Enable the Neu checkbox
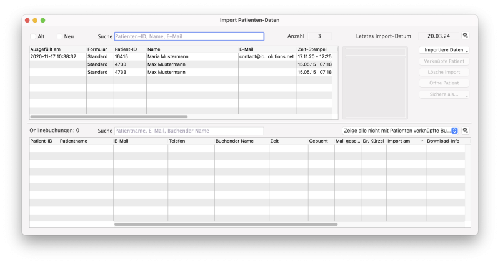Screen dimensions: 500x264 coord(60,36)
